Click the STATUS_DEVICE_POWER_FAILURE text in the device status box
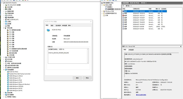The height and width of the screenshot is (99, 183). point(59,53)
